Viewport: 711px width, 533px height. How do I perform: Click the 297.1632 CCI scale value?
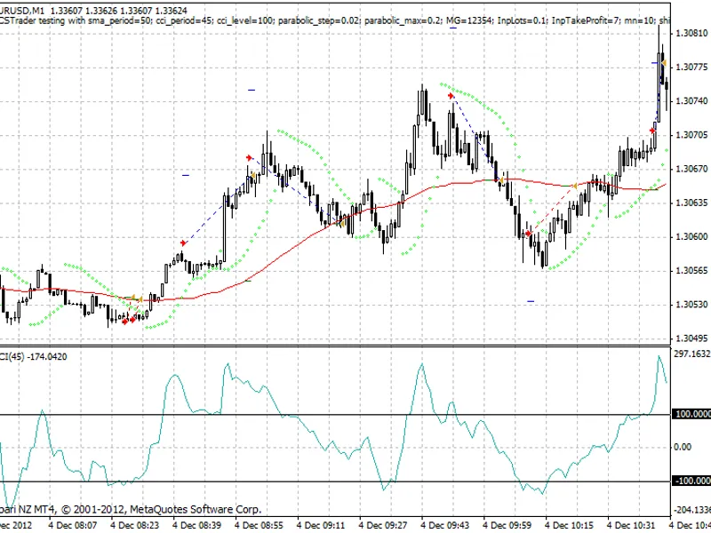(x=692, y=354)
